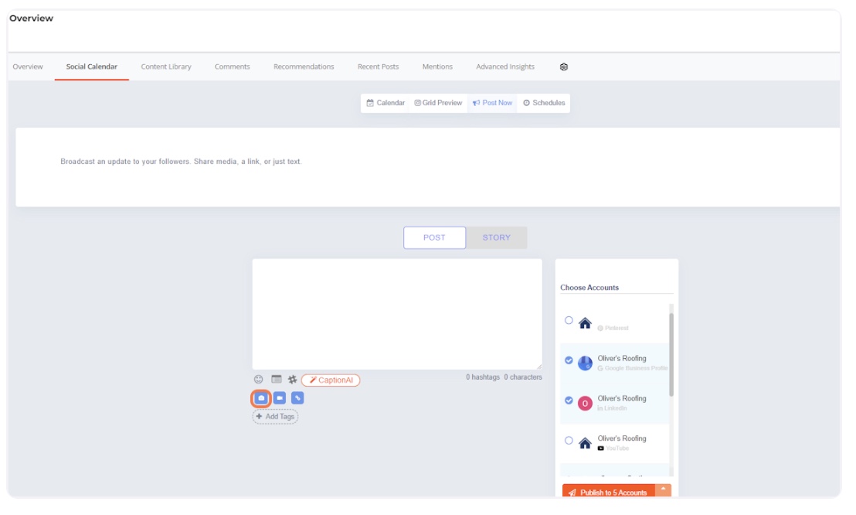
Task: Click the hashtag suggestions icon
Action: pos(292,380)
